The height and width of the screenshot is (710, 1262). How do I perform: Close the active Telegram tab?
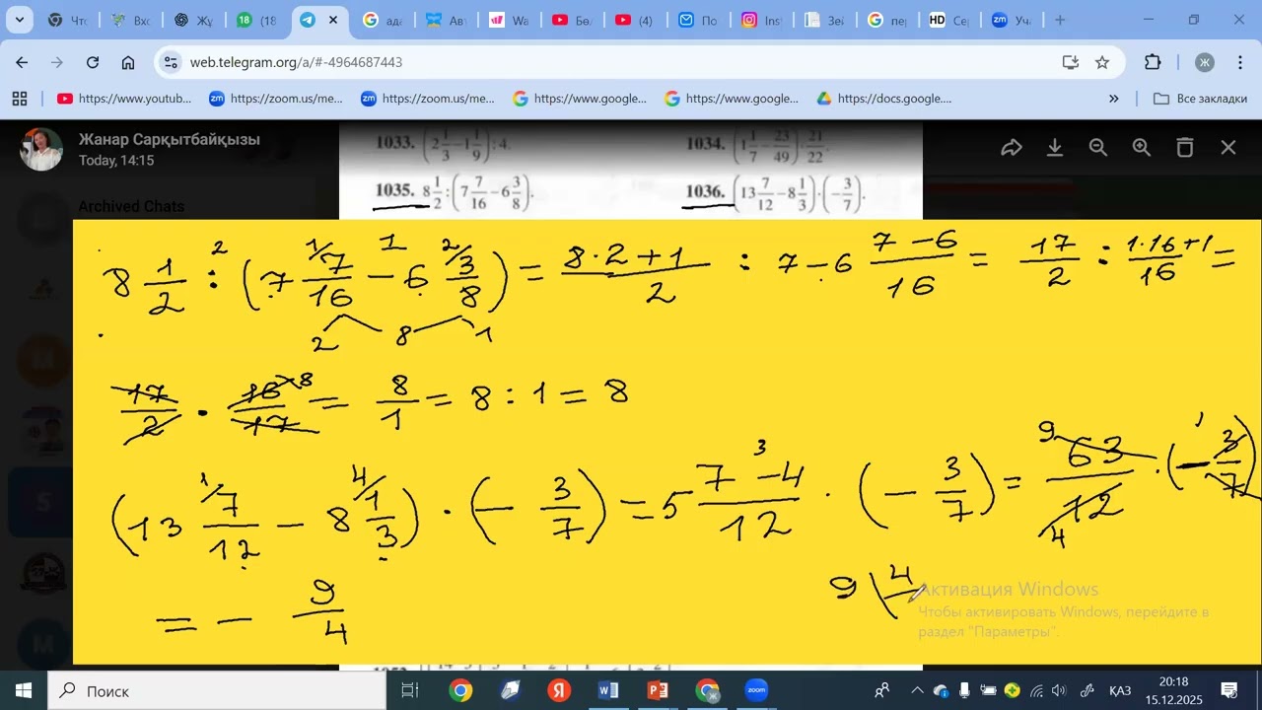334,20
